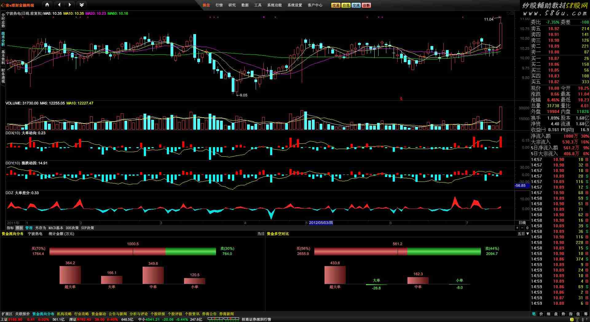Open the 日线 period selector

coord(522,223)
